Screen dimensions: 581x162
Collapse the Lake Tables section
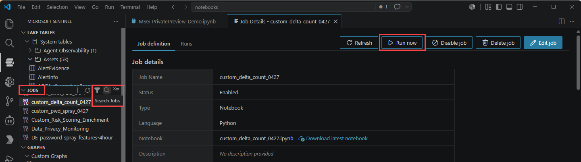click(x=23, y=33)
